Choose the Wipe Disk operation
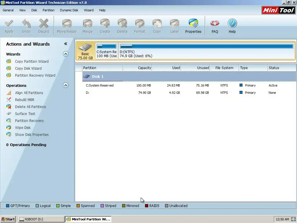 click(x=23, y=128)
